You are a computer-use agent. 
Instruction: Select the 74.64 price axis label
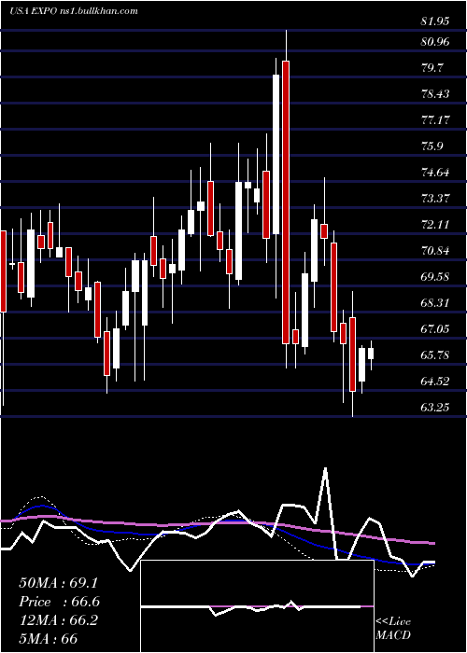pyautogui.click(x=435, y=173)
